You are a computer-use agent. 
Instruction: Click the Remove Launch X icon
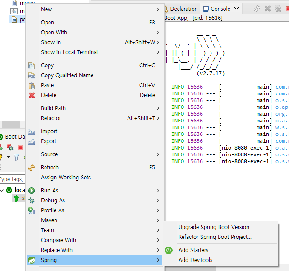click(267, 9)
